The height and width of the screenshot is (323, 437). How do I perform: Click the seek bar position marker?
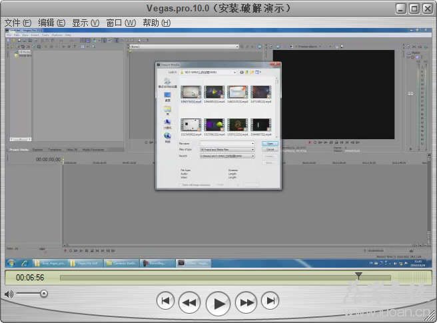[x=358, y=276]
